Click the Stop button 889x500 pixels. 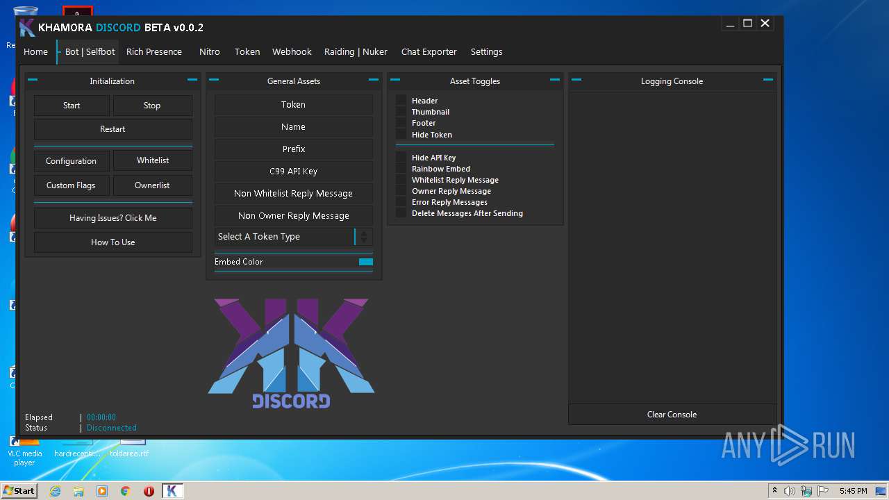click(152, 106)
